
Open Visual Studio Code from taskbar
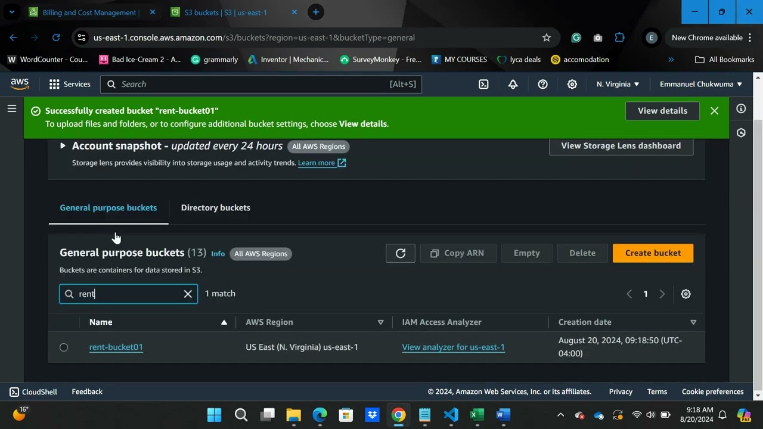pyautogui.click(x=451, y=415)
